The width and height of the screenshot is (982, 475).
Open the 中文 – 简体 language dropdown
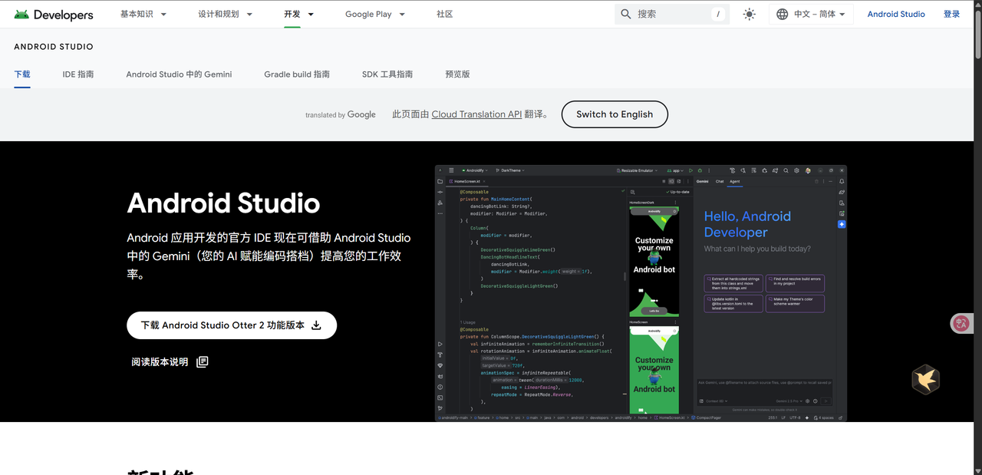pyautogui.click(x=811, y=14)
